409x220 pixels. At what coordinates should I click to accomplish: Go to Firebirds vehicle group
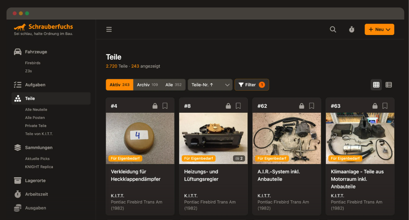[x=33, y=63]
